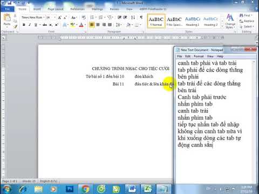Open Notepad's Edit menu
259x194 pixels.
coord(188,56)
